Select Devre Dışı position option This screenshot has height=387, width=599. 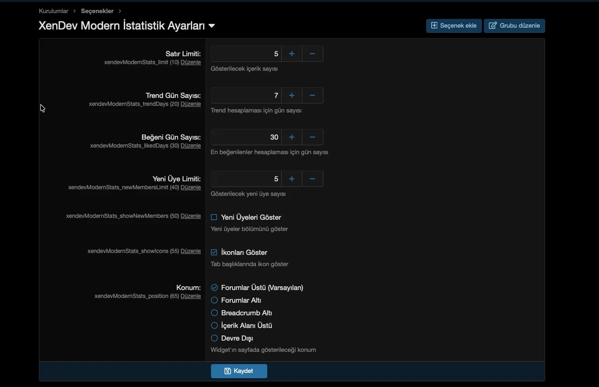pos(214,338)
